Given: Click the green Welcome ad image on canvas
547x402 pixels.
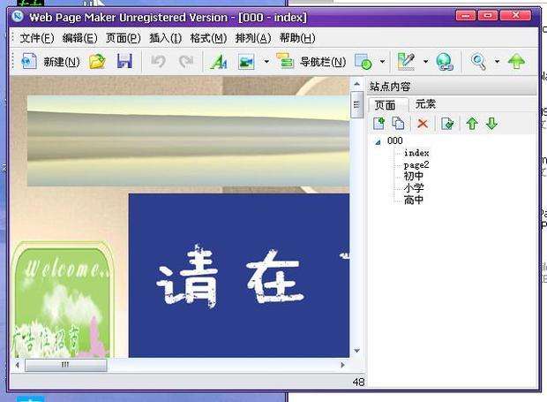Looking at the screenshot, I should click(62, 300).
